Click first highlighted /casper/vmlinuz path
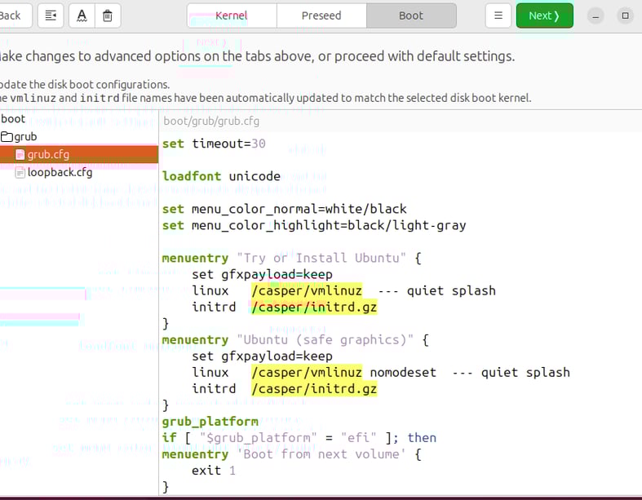This screenshot has height=500, width=642. pyautogui.click(x=307, y=290)
